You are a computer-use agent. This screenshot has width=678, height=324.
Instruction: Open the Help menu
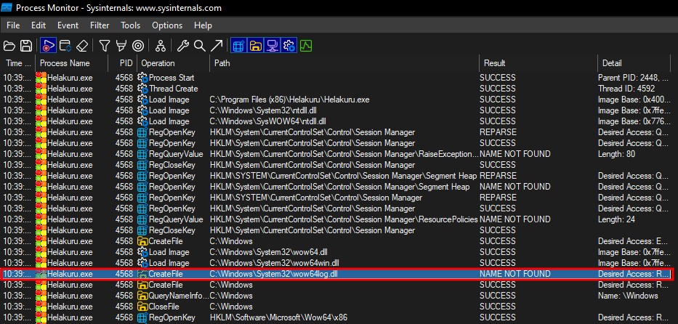point(203,25)
